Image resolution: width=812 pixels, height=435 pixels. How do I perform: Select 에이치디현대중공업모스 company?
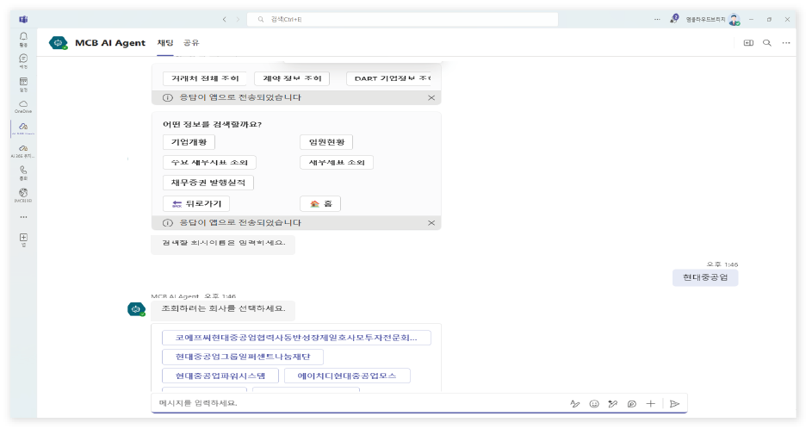pyautogui.click(x=348, y=376)
